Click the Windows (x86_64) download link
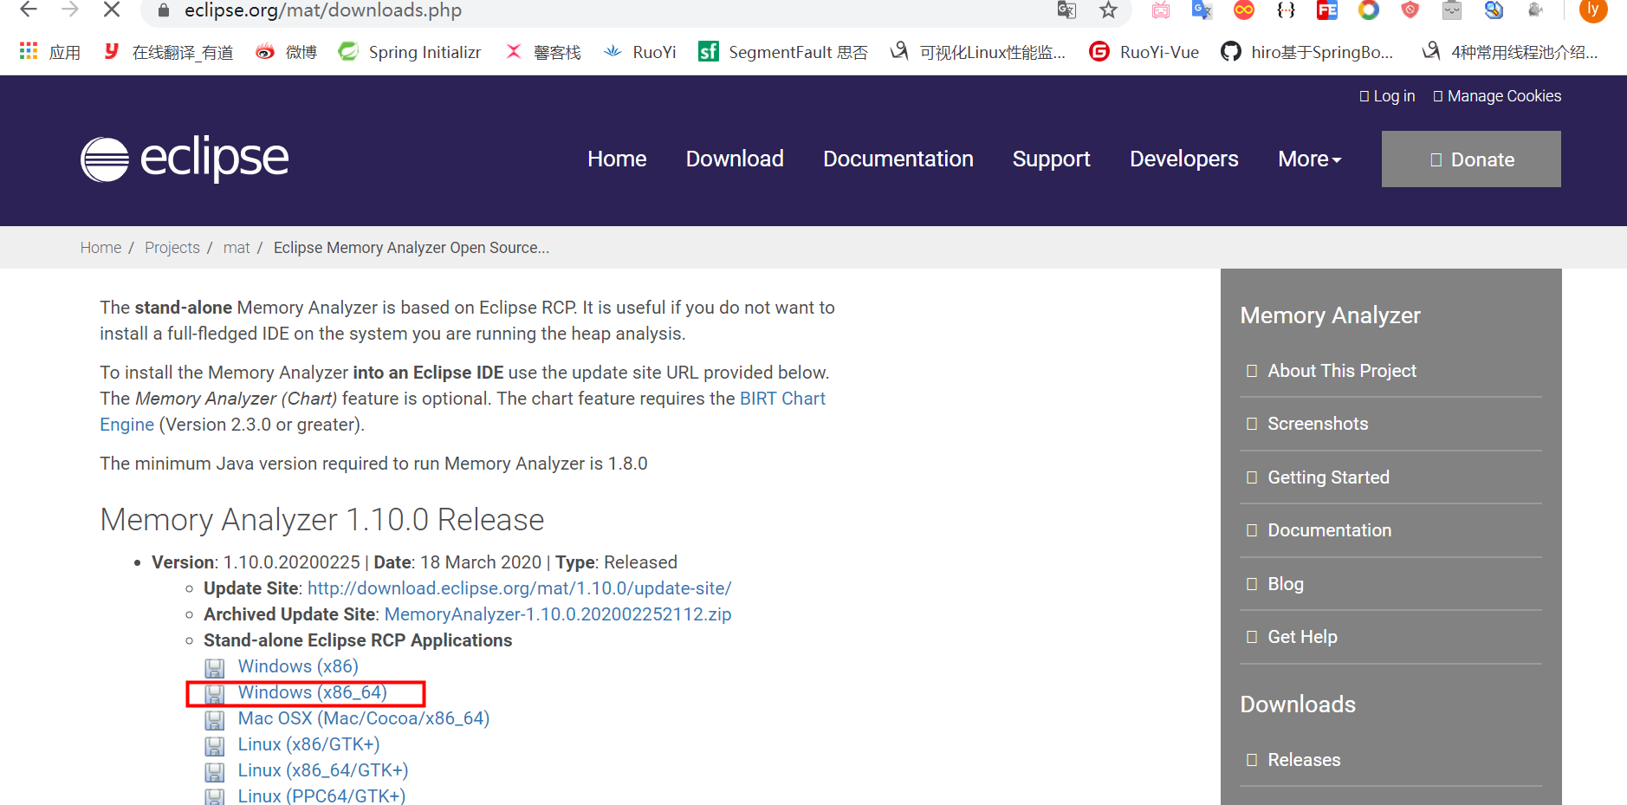The height and width of the screenshot is (805, 1627). pos(313,692)
